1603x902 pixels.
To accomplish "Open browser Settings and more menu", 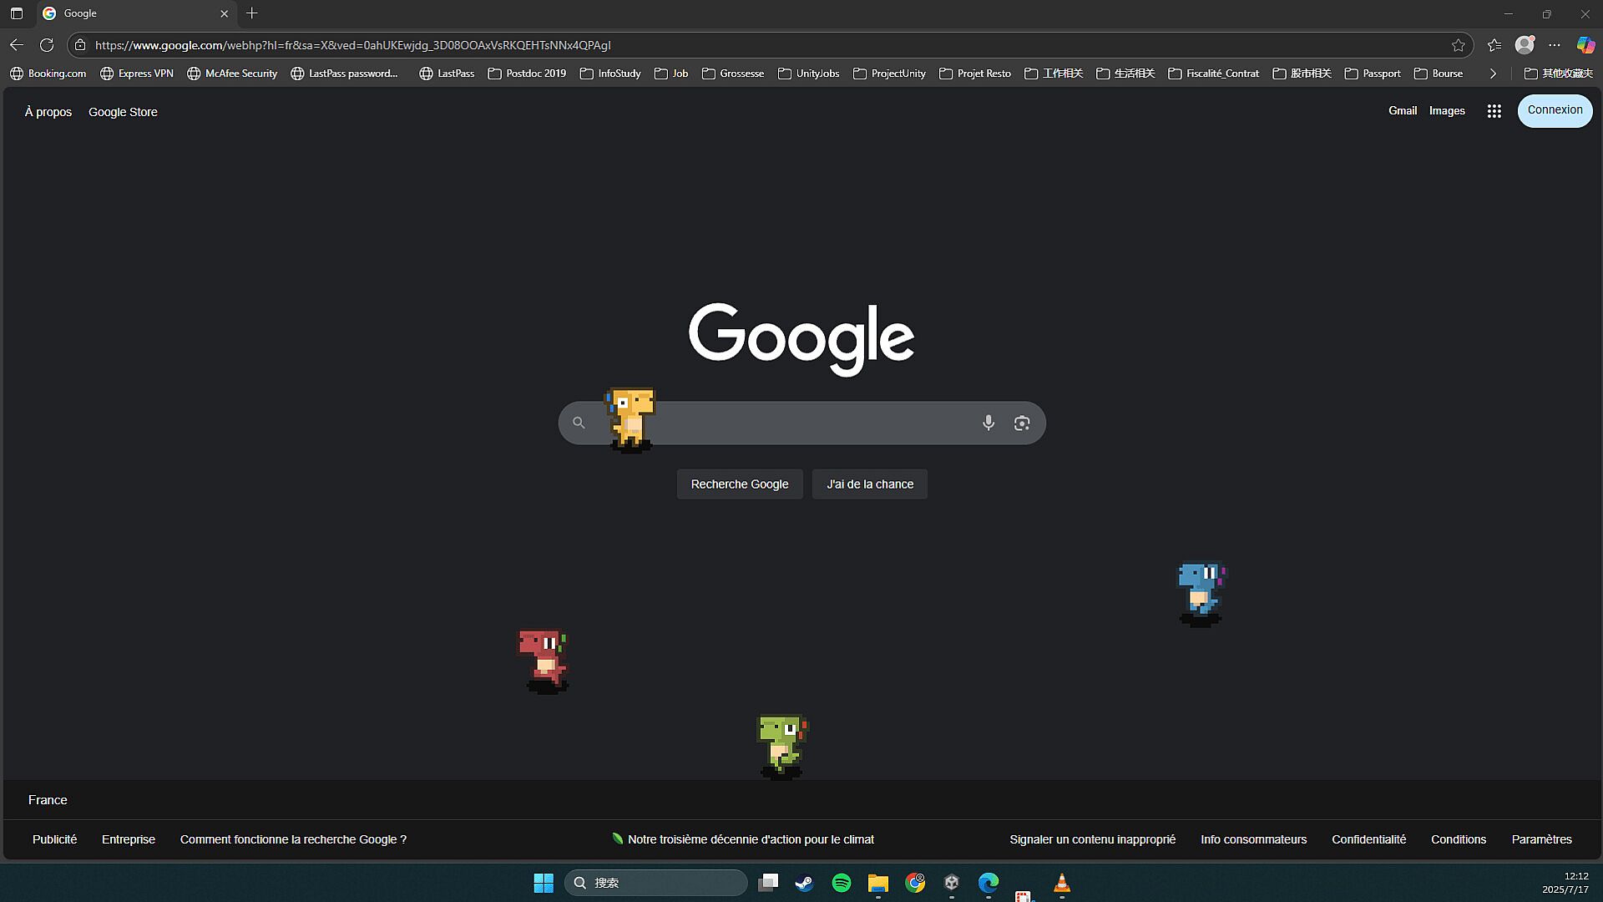I will (1554, 45).
